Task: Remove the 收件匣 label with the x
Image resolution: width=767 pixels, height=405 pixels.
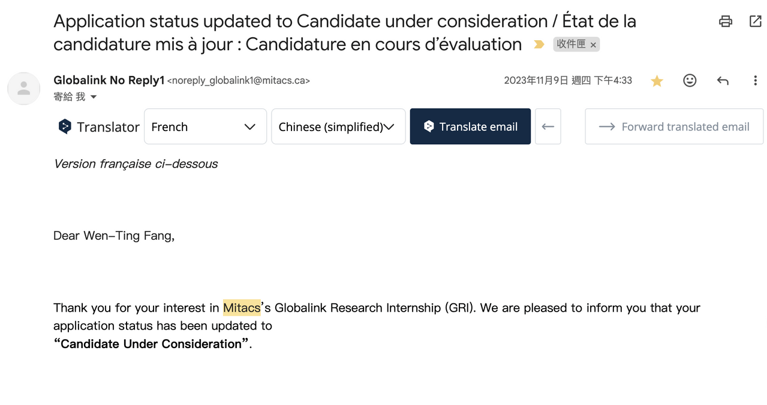Action: [592, 44]
